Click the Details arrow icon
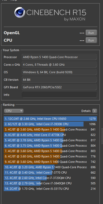 click(95, 111)
